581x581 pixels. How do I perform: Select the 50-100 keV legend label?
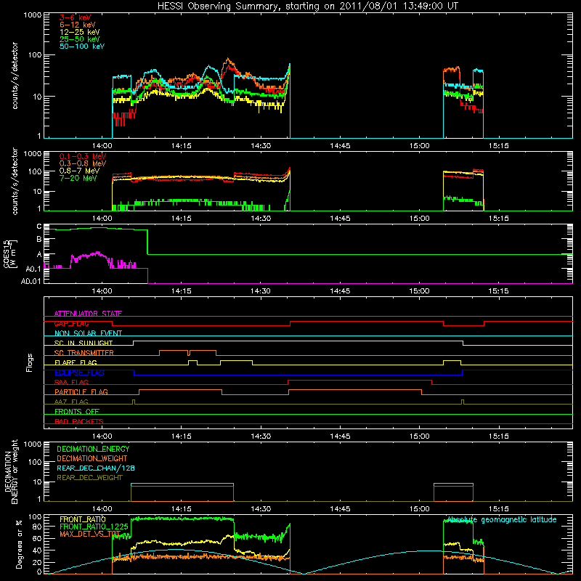click(82, 46)
